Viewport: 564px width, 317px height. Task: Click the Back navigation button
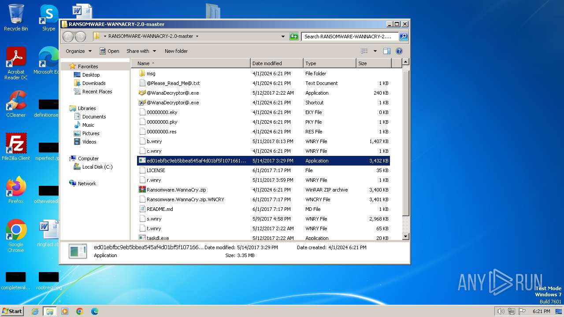click(x=68, y=37)
